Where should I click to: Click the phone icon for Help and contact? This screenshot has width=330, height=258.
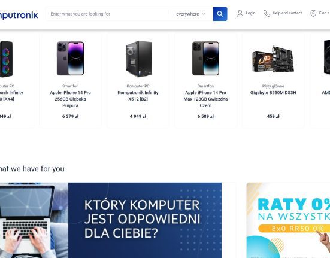(267, 13)
